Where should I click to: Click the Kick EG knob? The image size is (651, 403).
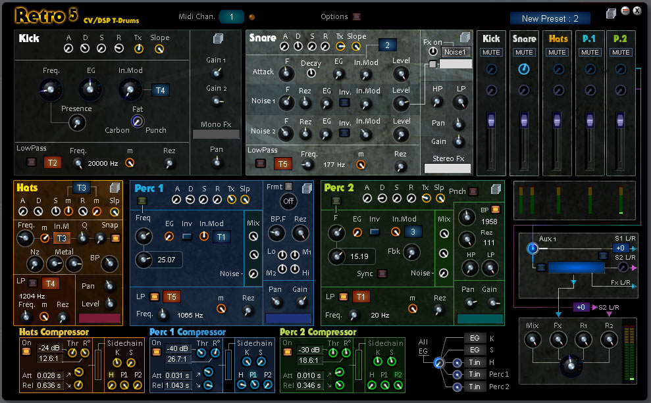click(90, 89)
